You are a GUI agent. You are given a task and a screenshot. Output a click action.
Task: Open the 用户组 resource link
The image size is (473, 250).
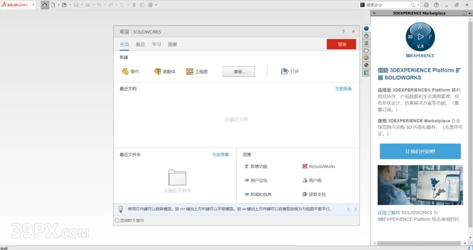point(312,180)
